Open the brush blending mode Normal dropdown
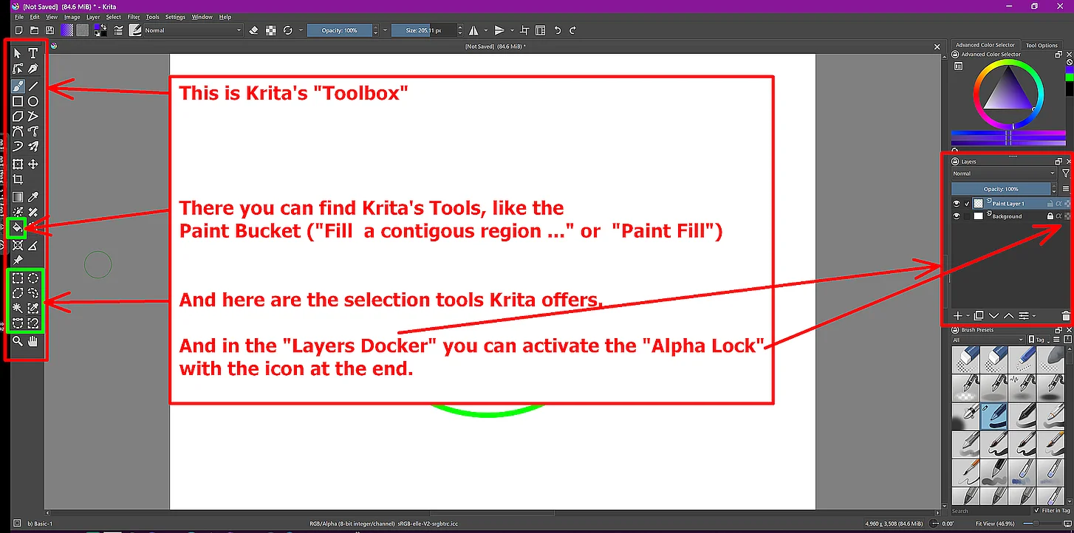Viewport: 1074px width, 533px height. (x=193, y=30)
